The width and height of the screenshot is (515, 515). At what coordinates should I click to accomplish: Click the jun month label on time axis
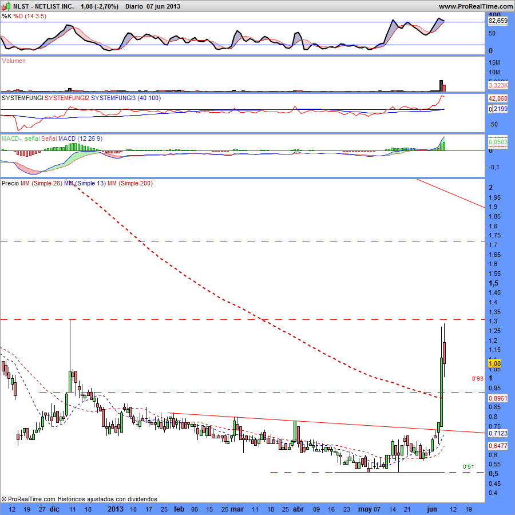click(432, 509)
